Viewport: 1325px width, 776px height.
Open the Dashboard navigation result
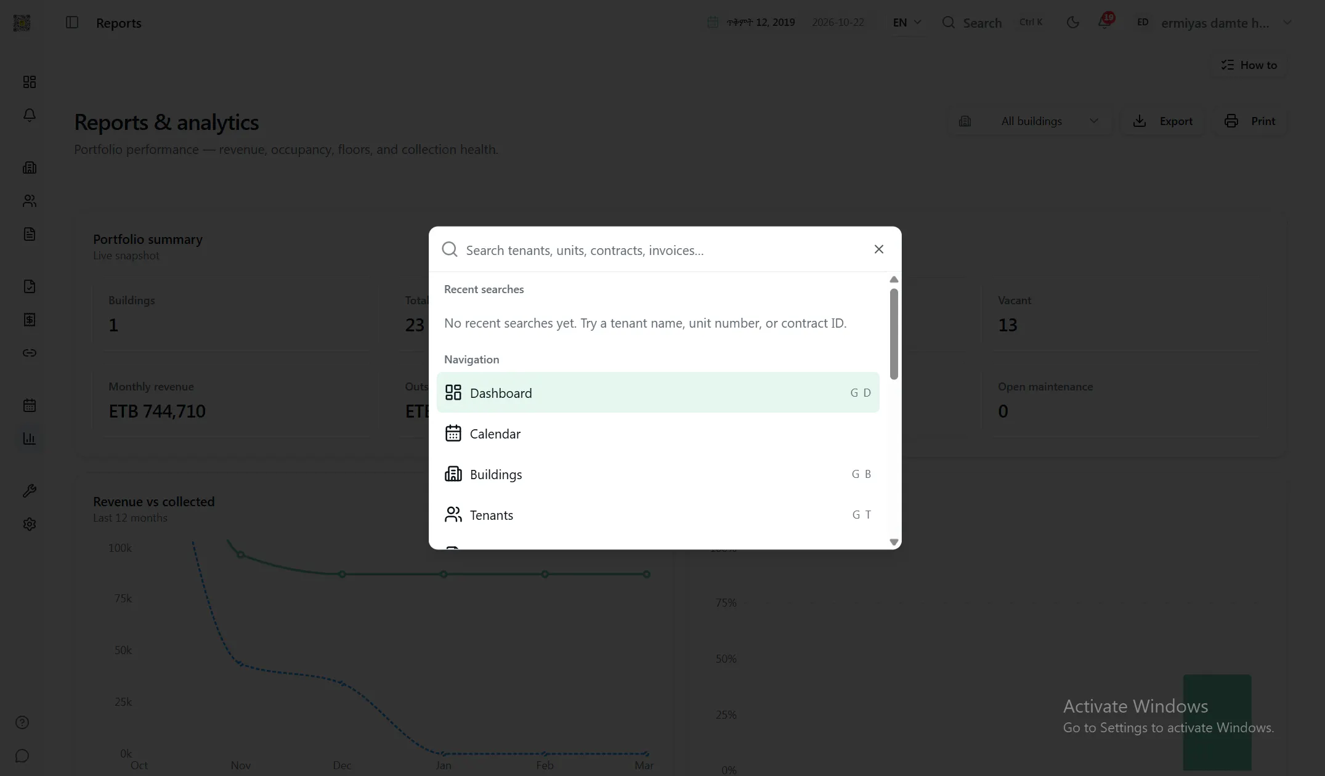pyautogui.click(x=657, y=392)
